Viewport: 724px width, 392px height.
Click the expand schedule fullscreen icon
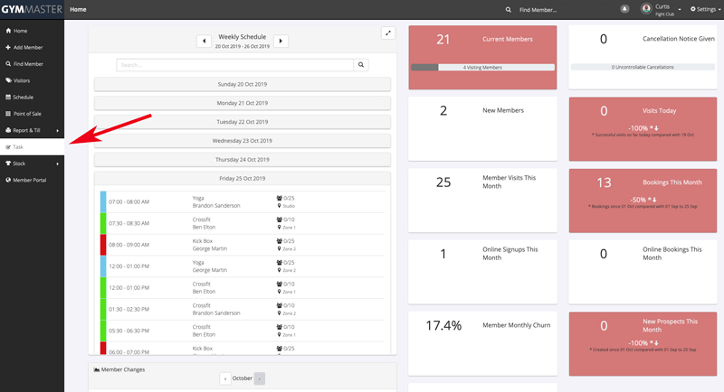(387, 33)
